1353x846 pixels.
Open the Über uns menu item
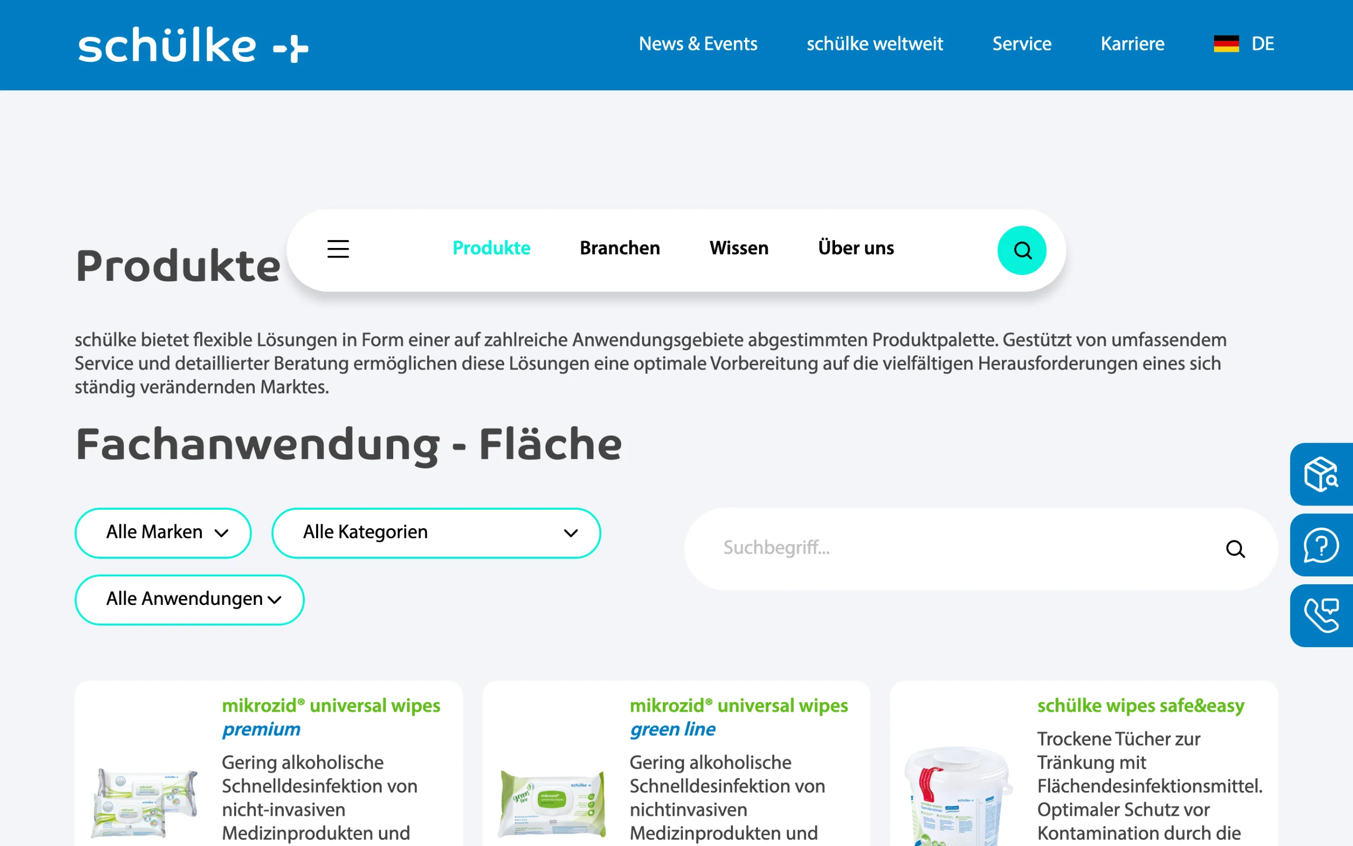tap(856, 247)
